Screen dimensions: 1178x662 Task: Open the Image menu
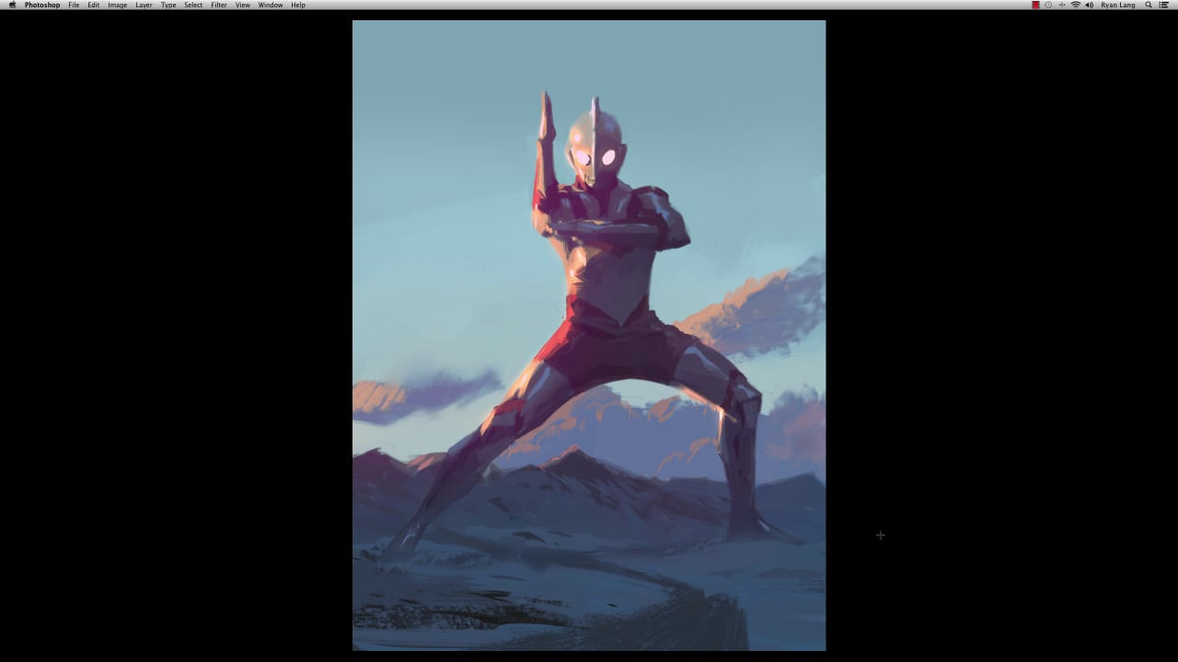point(118,5)
